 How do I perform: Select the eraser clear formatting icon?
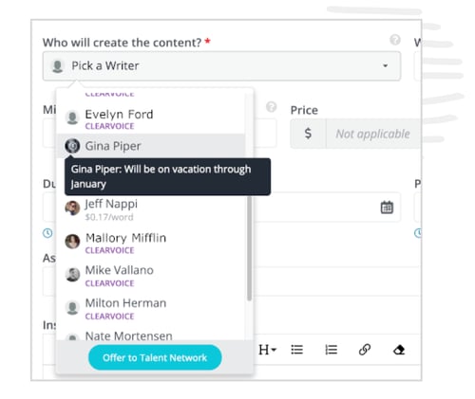399,350
